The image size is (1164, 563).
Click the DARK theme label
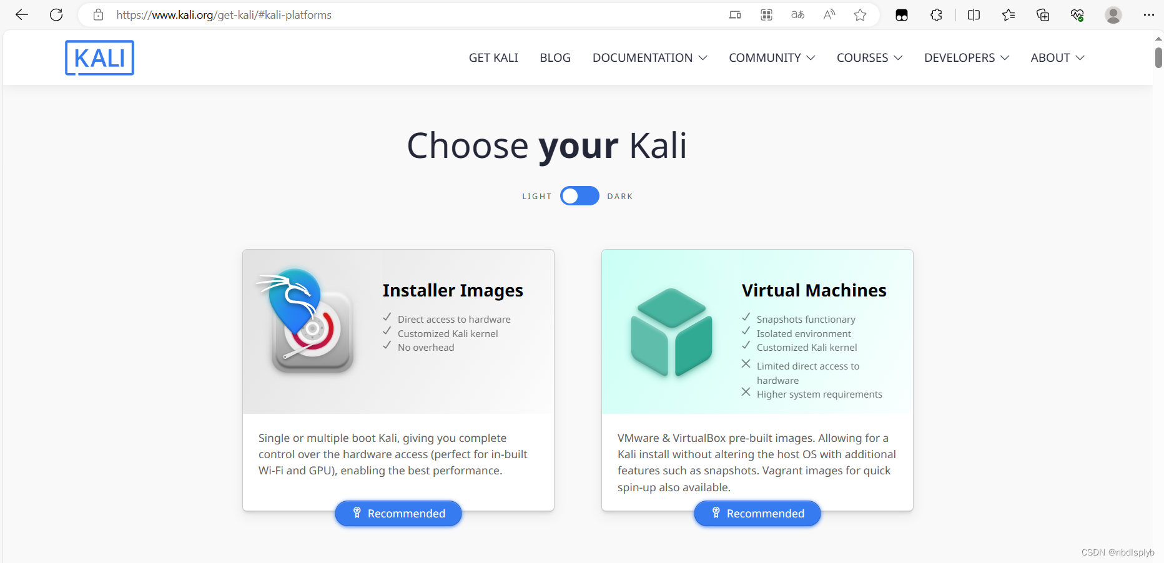click(x=620, y=196)
